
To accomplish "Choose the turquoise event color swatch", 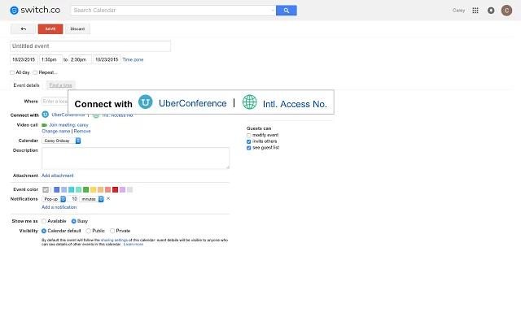I will tap(71, 189).
